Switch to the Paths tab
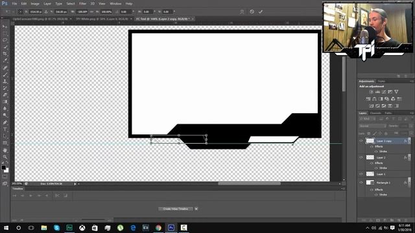Image resolution: width=415 pixels, height=233 pixels. pyautogui.click(x=388, y=113)
